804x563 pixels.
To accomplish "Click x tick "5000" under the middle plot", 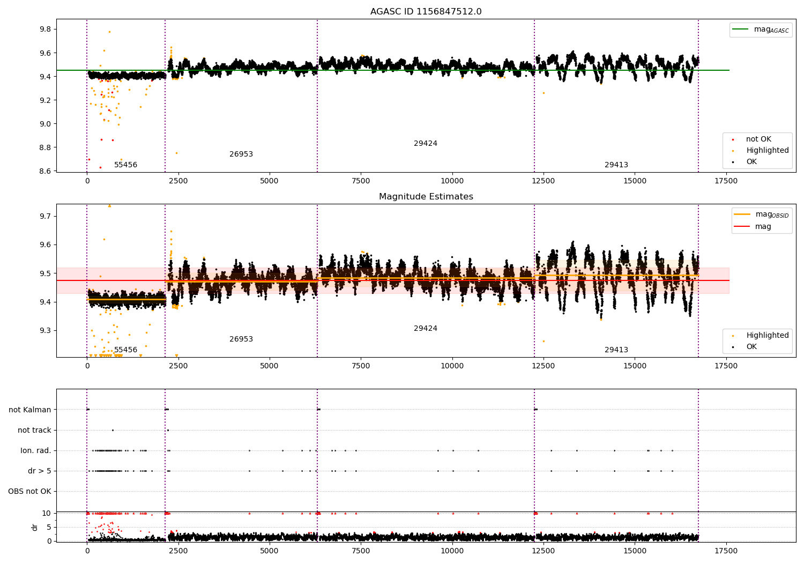I will (x=270, y=366).
